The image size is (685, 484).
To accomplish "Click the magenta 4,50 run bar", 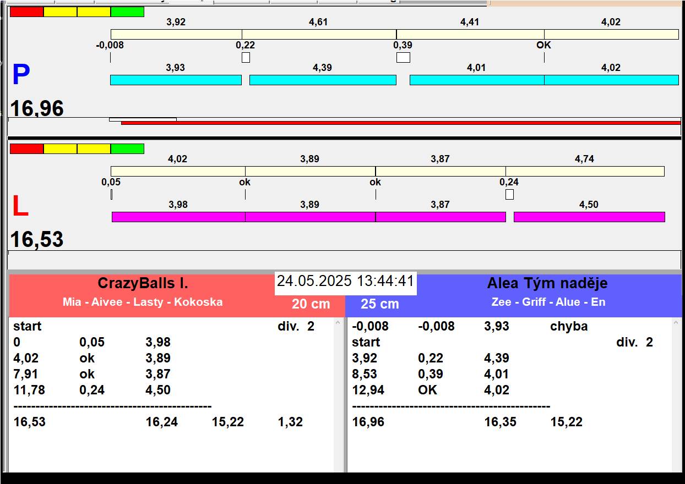I will [589, 217].
